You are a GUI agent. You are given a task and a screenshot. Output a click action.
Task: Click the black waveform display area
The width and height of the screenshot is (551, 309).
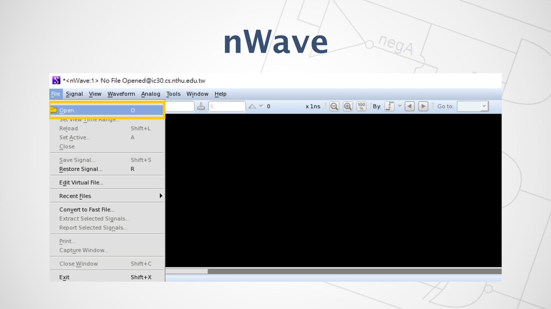334,190
